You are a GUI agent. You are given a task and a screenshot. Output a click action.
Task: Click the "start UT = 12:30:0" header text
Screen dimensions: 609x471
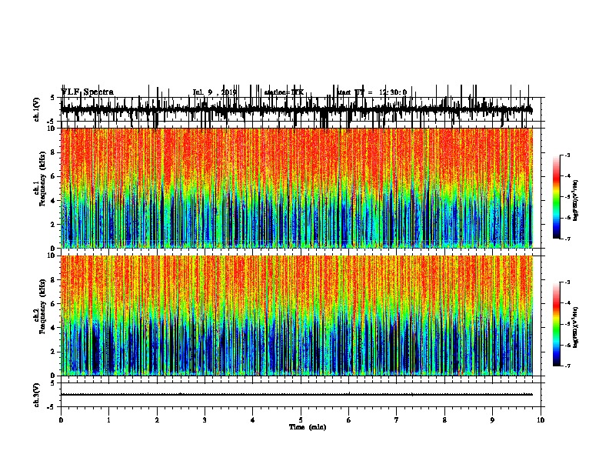tap(371, 92)
